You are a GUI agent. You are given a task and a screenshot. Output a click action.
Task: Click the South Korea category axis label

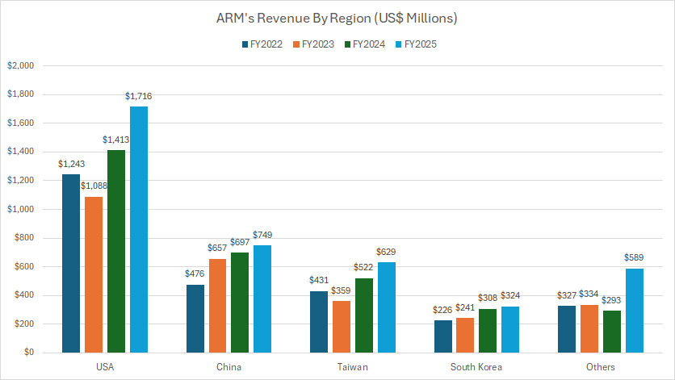[x=476, y=367]
